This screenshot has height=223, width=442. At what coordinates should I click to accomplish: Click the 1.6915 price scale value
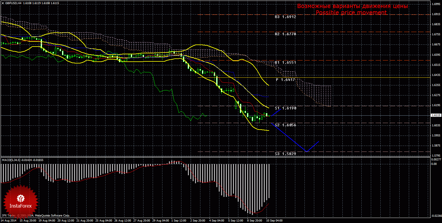(x=435, y=14)
